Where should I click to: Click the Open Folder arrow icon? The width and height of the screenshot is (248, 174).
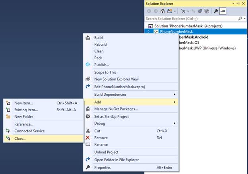pos(88,159)
